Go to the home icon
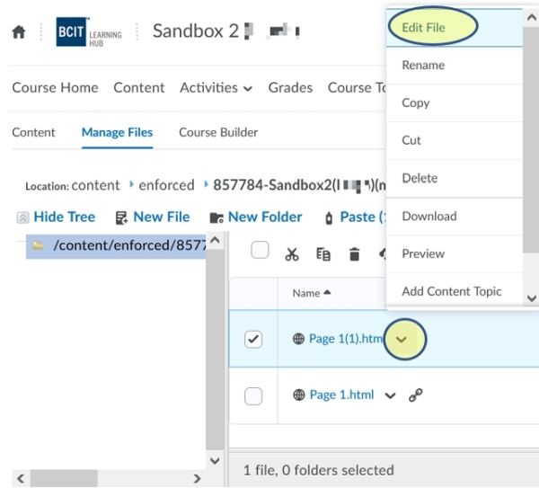The width and height of the screenshot is (539, 488). pos(19,32)
